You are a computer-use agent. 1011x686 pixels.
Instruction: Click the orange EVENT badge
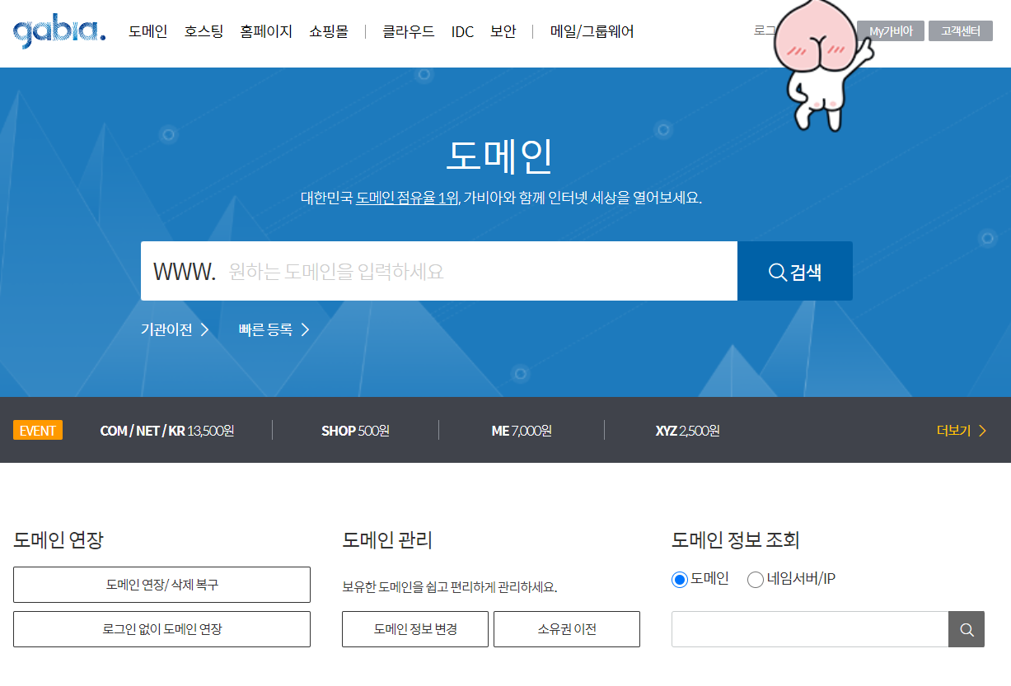(x=38, y=431)
